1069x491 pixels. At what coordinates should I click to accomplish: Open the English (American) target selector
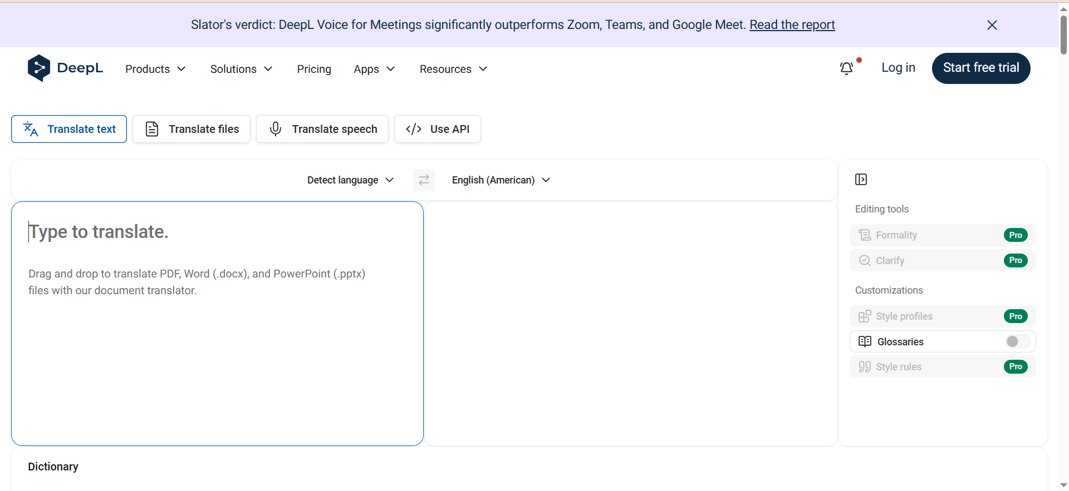point(501,180)
